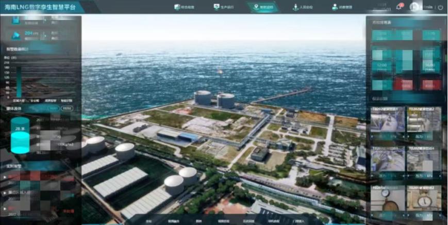Expand the third alarm row triangle
Viewport: 448px width, 225px height.
click(5, 209)
